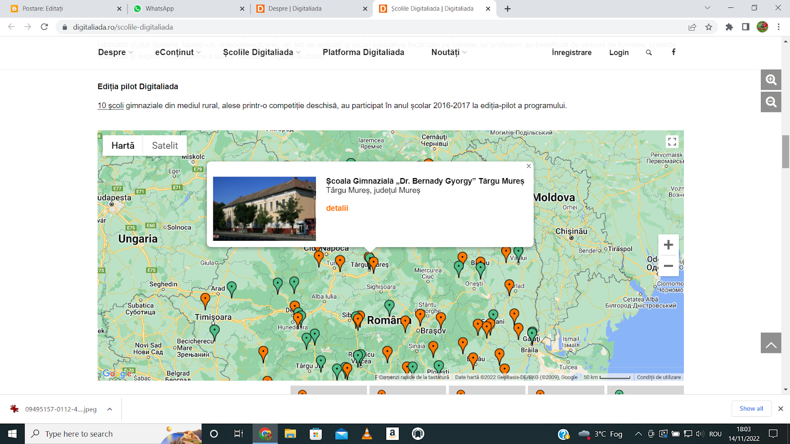This screenshot has height=444, width=790.
Task: Close the school info popup on the map
Action: tap(529, 166)
